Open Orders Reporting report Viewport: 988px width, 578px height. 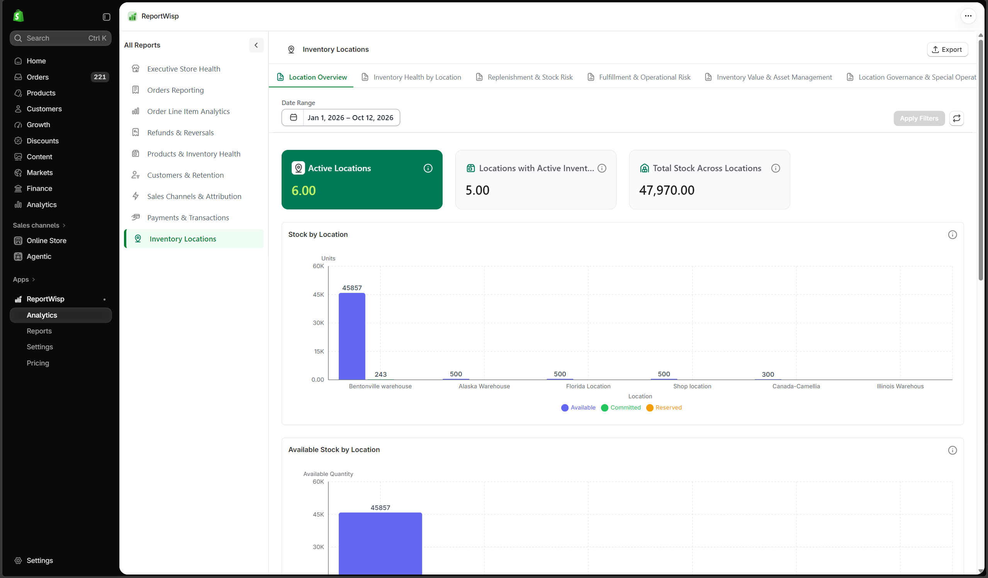[x=194, y=90]
